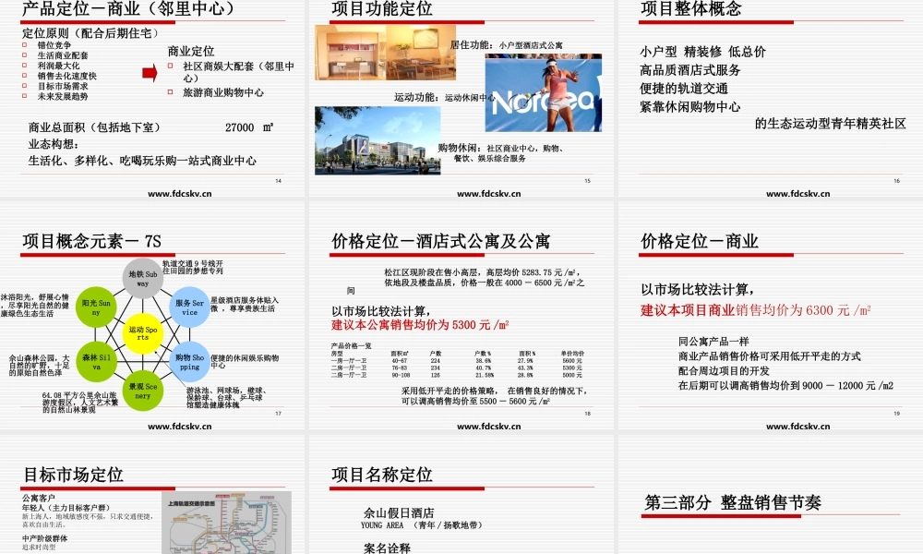The width and height of the screenshot is (923, 554).
Task: Click the 购物 Shopping blue circle
Action: point(189,361)
